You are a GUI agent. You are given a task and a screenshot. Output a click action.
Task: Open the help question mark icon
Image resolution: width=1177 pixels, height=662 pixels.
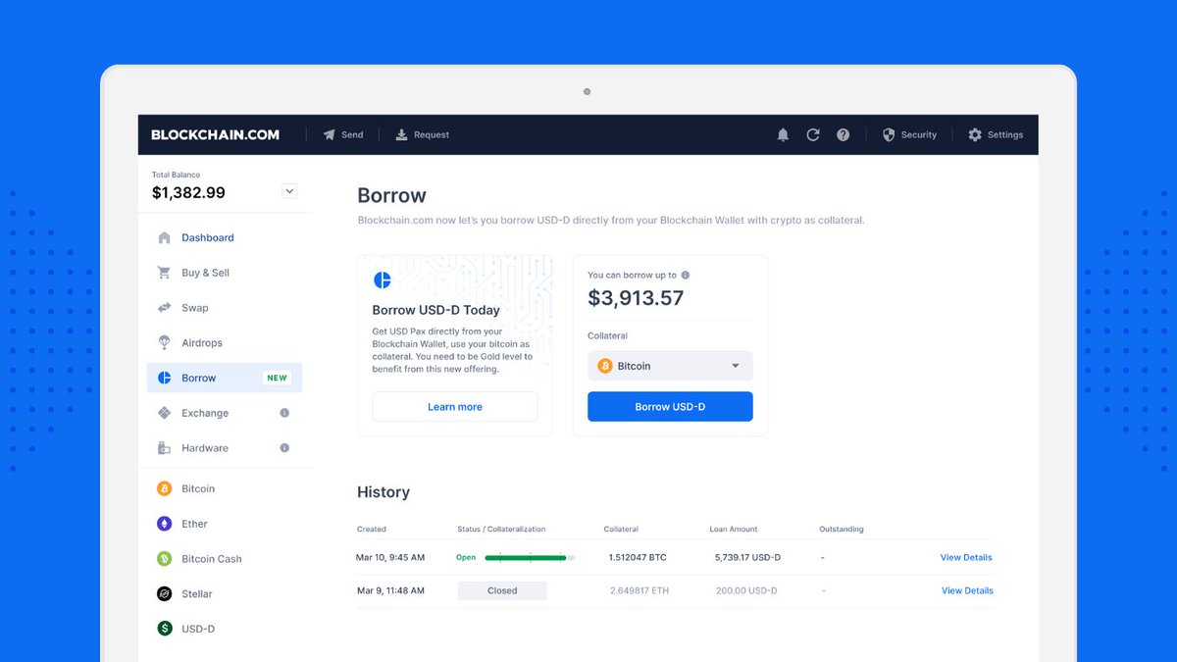pyautogui.click(x=844, y=134)
